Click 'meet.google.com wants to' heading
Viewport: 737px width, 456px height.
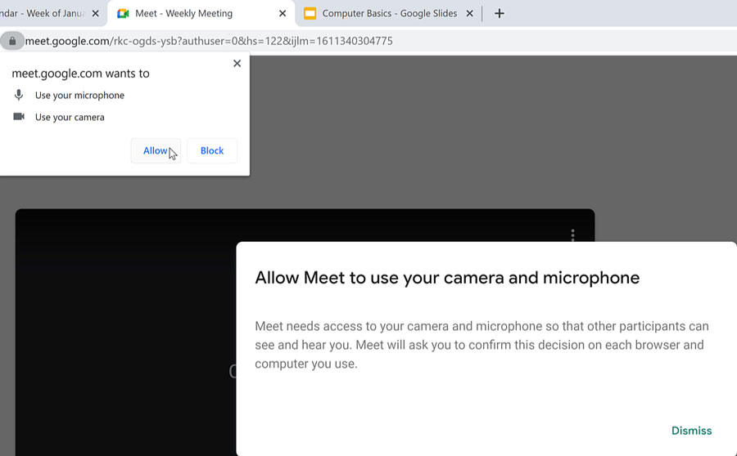80,74
